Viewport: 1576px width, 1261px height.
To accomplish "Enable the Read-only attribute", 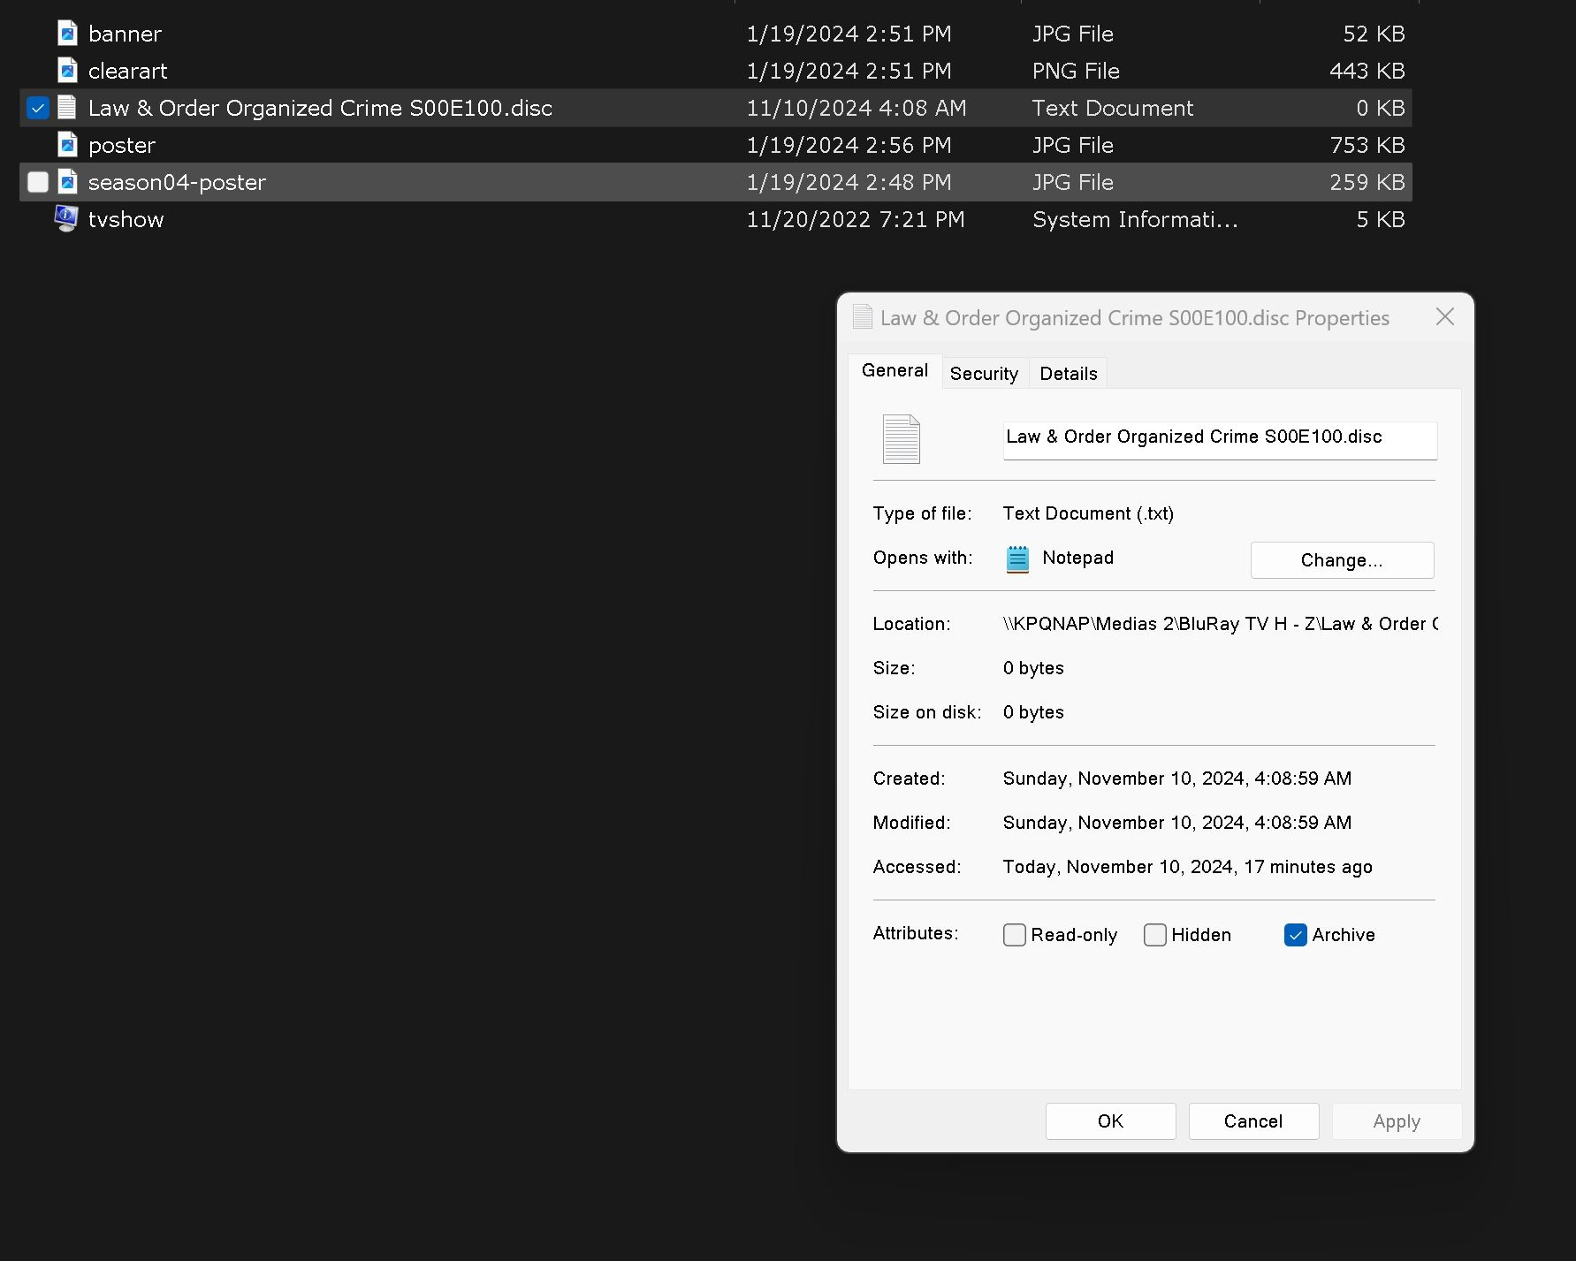I will pos(1015,935).
